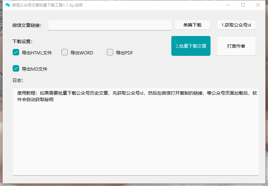Click the 1.获取公众号id button
The width and height of the screenshot is (268, 186).
(x=236, y=25)
